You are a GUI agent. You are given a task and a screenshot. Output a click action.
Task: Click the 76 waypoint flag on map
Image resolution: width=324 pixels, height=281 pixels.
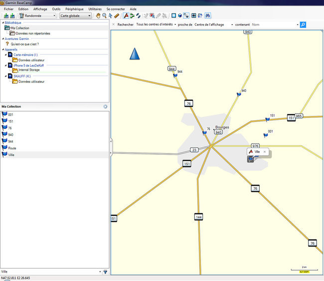[204, 133]
